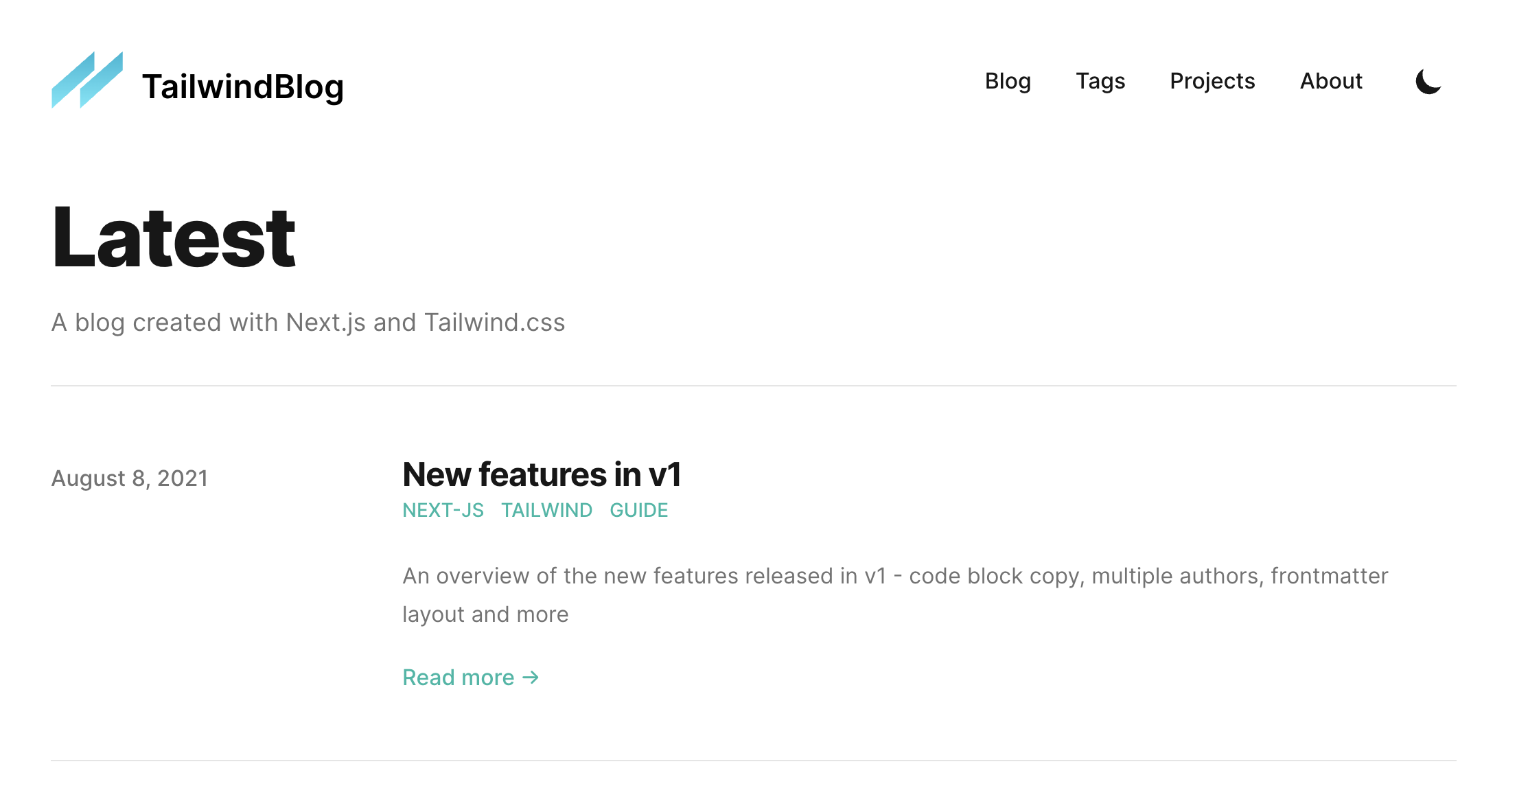Viewport: 1517px width, 799px height.
Task: Click the arrow beside Read more
Action: pos(531,678)
